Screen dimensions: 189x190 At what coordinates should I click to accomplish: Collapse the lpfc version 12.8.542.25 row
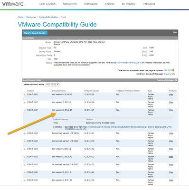click(x=25, y=110)
